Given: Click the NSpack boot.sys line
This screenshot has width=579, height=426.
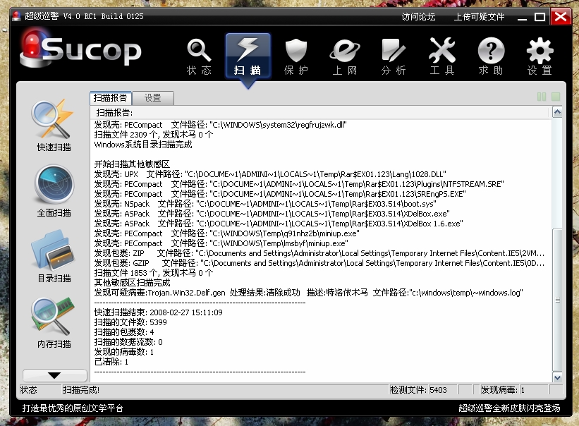Looking at the screenshot, I should pyautogui.click(x=265, y=204).
